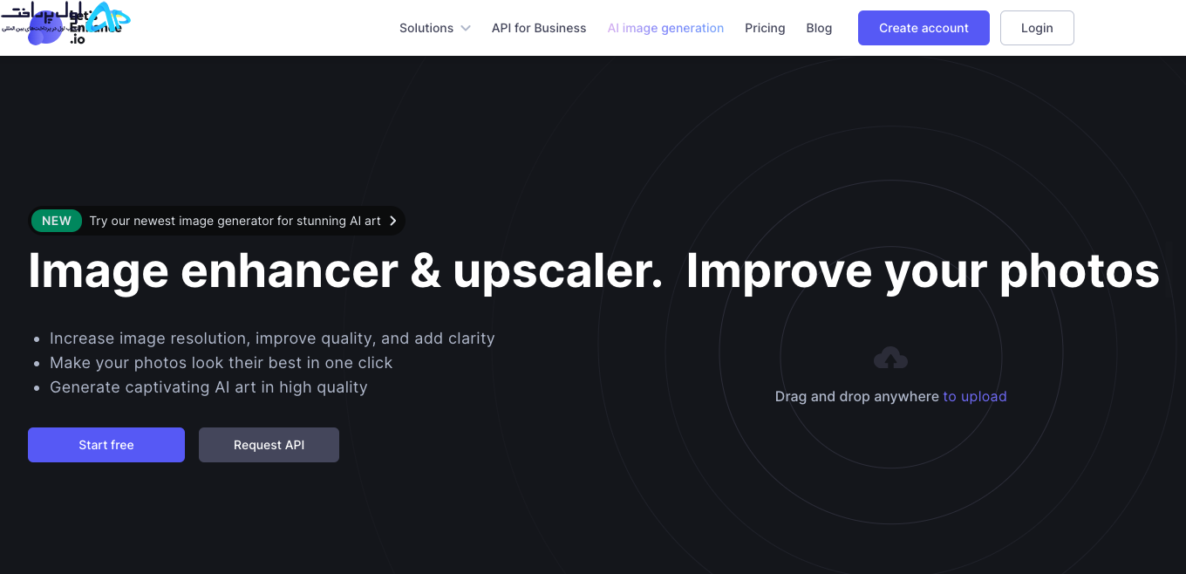
Task: Click 'Generate captivating AI art' bullet
Action: [208, 386]
